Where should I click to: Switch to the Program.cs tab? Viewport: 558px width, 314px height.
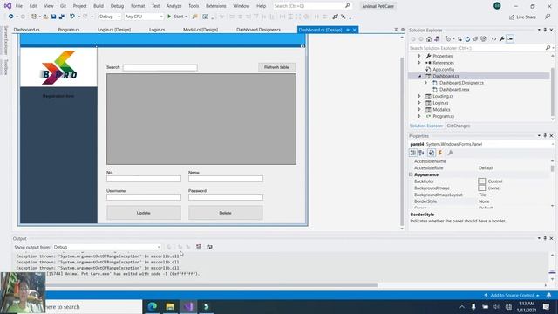pos(69,30)
